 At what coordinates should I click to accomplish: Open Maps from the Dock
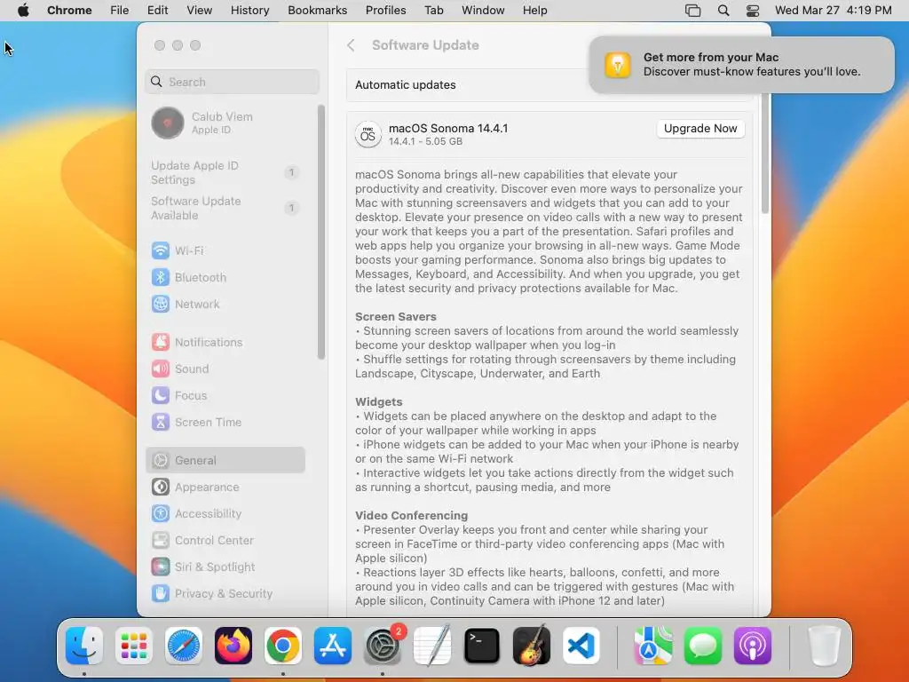[x=653, y=646]
